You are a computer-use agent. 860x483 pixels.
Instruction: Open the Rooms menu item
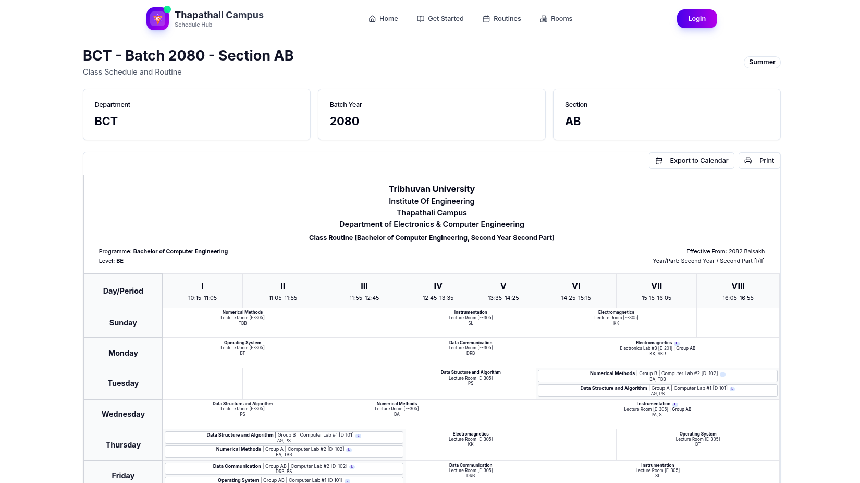click(x=556, y=19)
